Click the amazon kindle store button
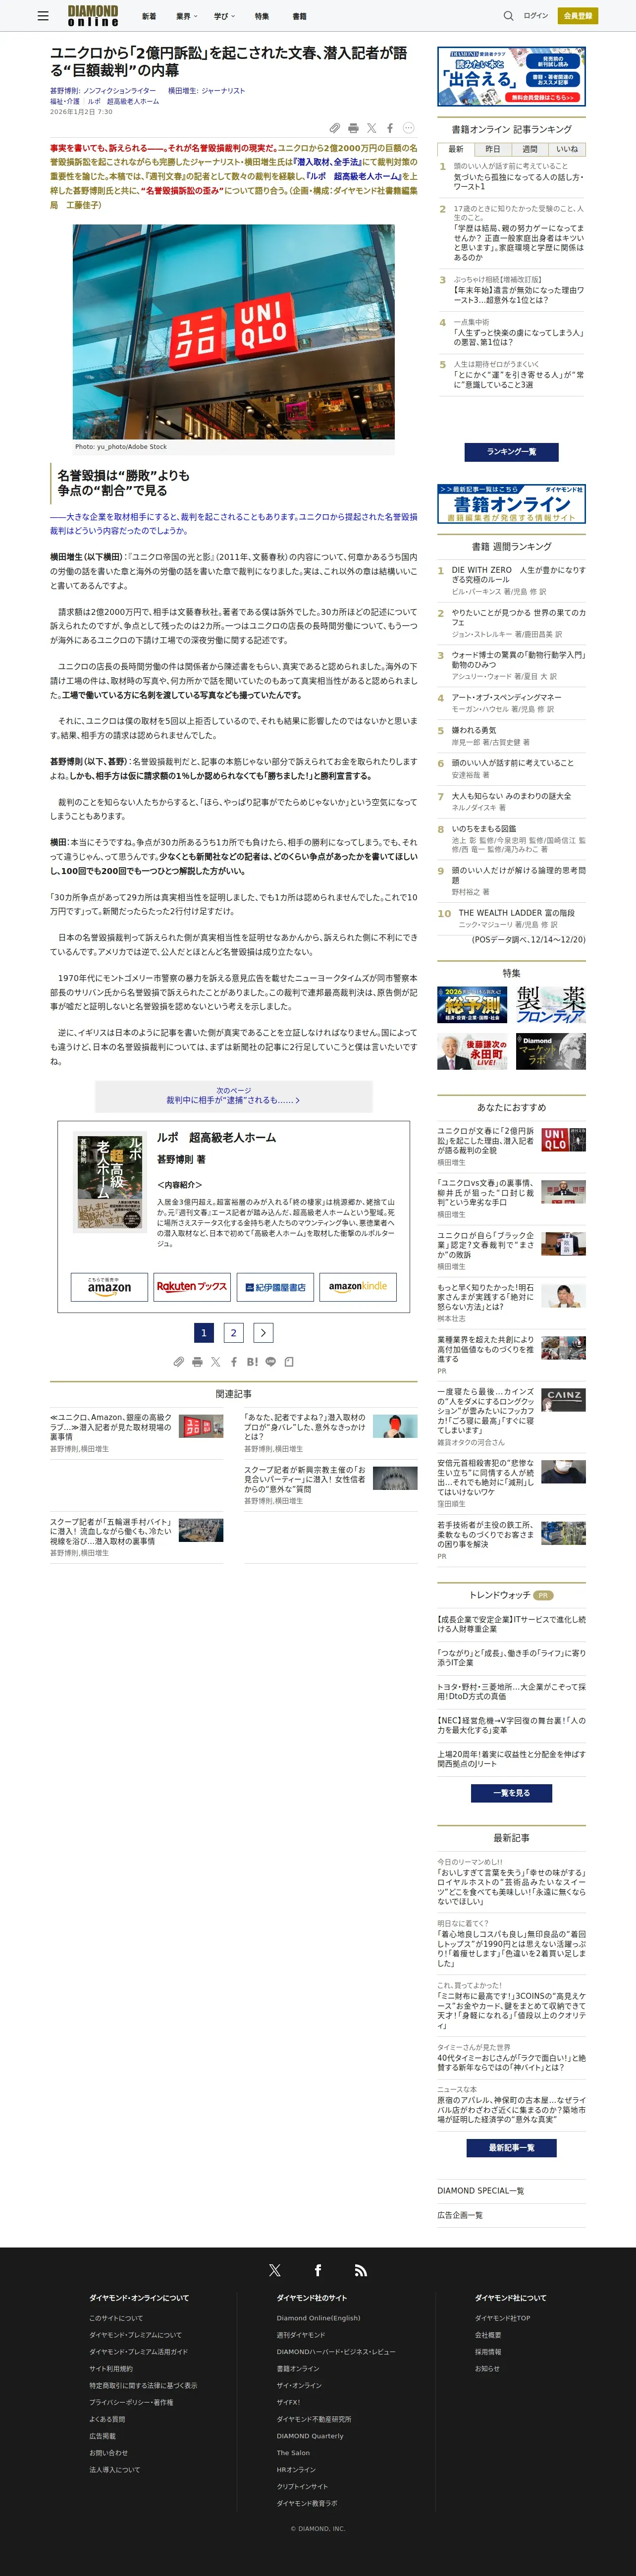The width and height of the screenshot is (636, 2576). [x=358, y=1286]
